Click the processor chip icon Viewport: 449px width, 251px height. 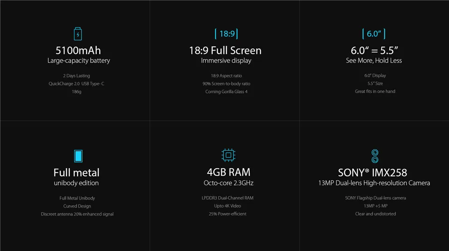pyautogui.click(x=229, y=155)
